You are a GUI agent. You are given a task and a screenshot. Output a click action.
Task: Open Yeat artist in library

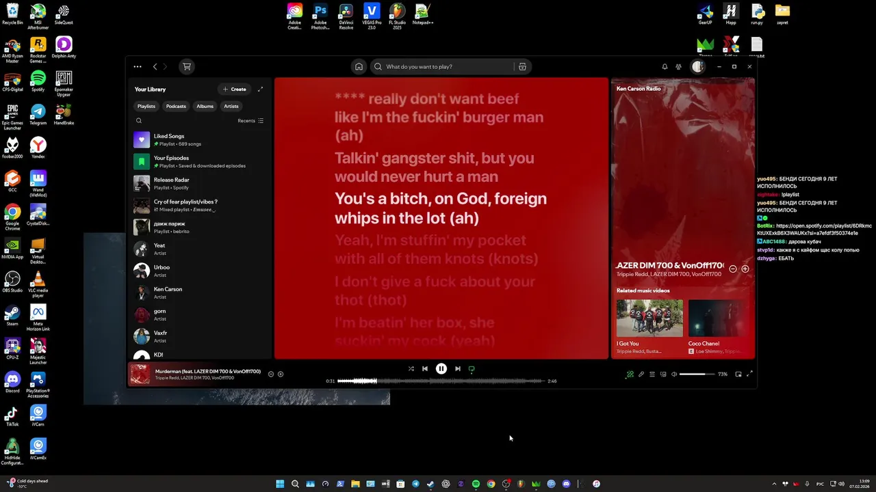[200, 249]
